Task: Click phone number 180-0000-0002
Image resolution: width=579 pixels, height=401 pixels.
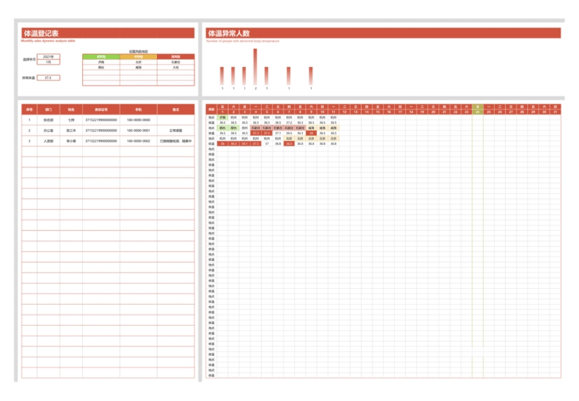Action: [x=138, y=141]
